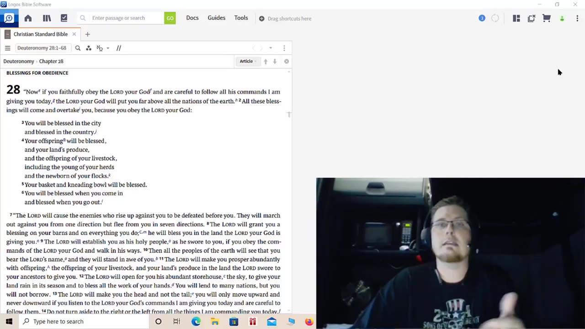Click the taskbar 'Type here to search' box
This screenshot has width=585, height=329.
[x=84, y=321]
